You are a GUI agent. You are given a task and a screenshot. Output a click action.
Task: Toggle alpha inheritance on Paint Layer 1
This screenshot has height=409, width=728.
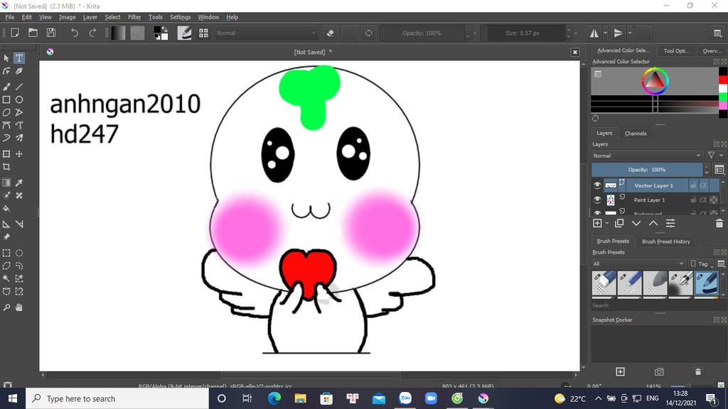click(x=703, y=200)
